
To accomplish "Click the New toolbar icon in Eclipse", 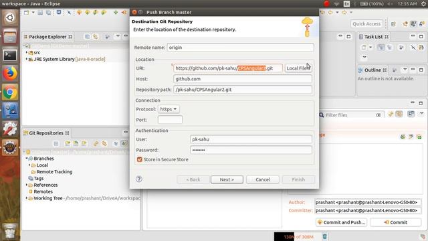I will pos(26,13).
